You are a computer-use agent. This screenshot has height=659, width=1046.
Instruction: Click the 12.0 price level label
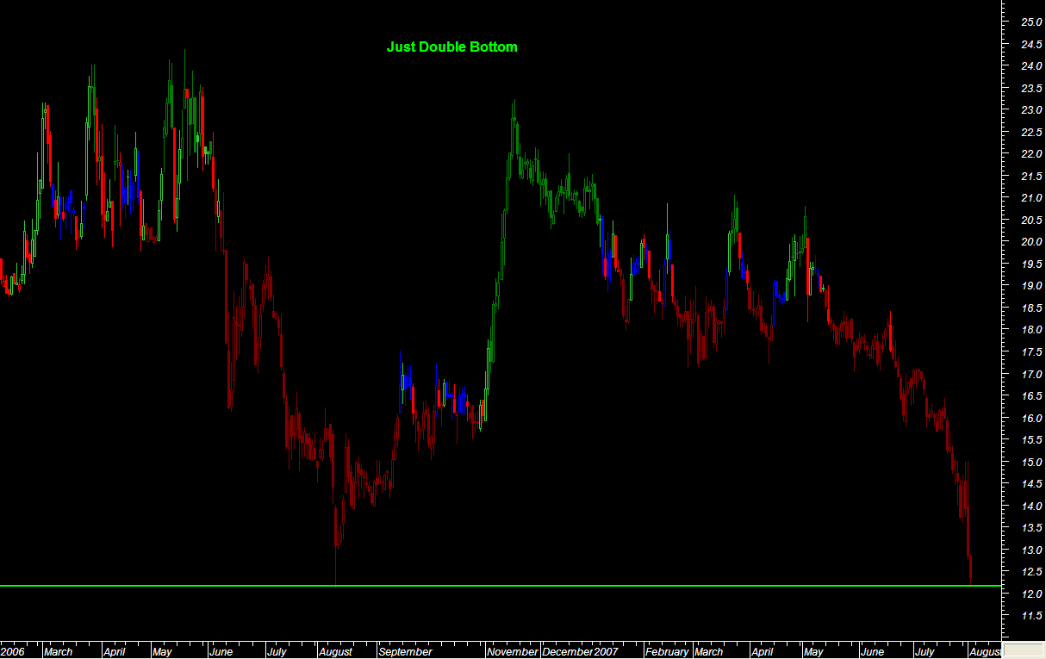coord(1032,594)
